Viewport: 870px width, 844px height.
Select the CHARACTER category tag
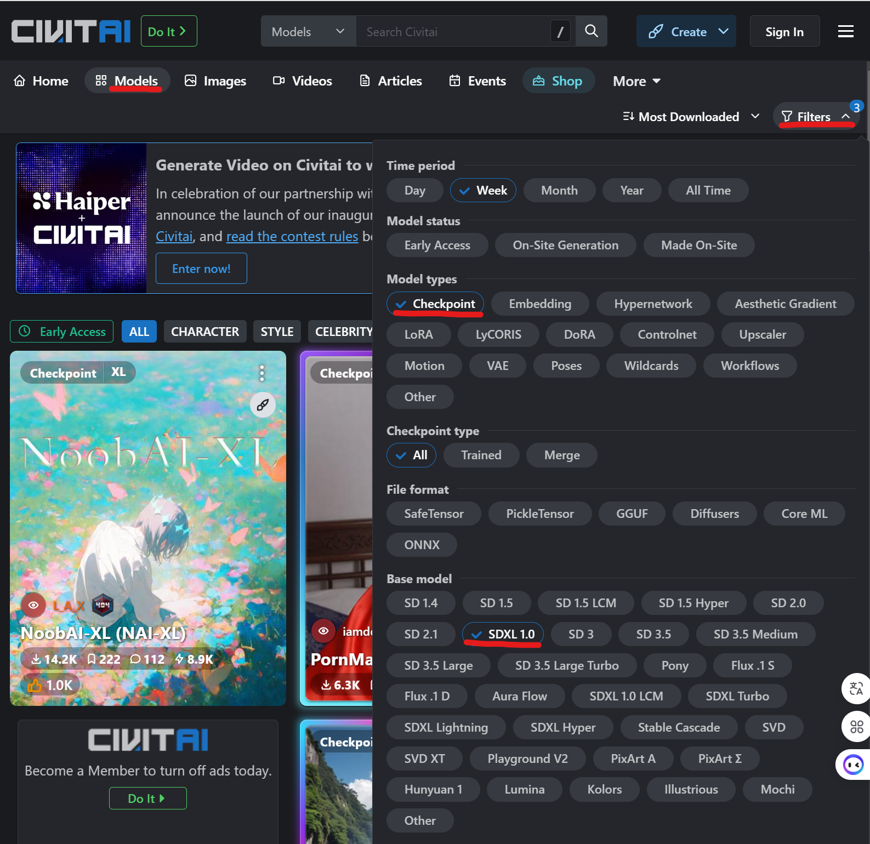[205, 332]
